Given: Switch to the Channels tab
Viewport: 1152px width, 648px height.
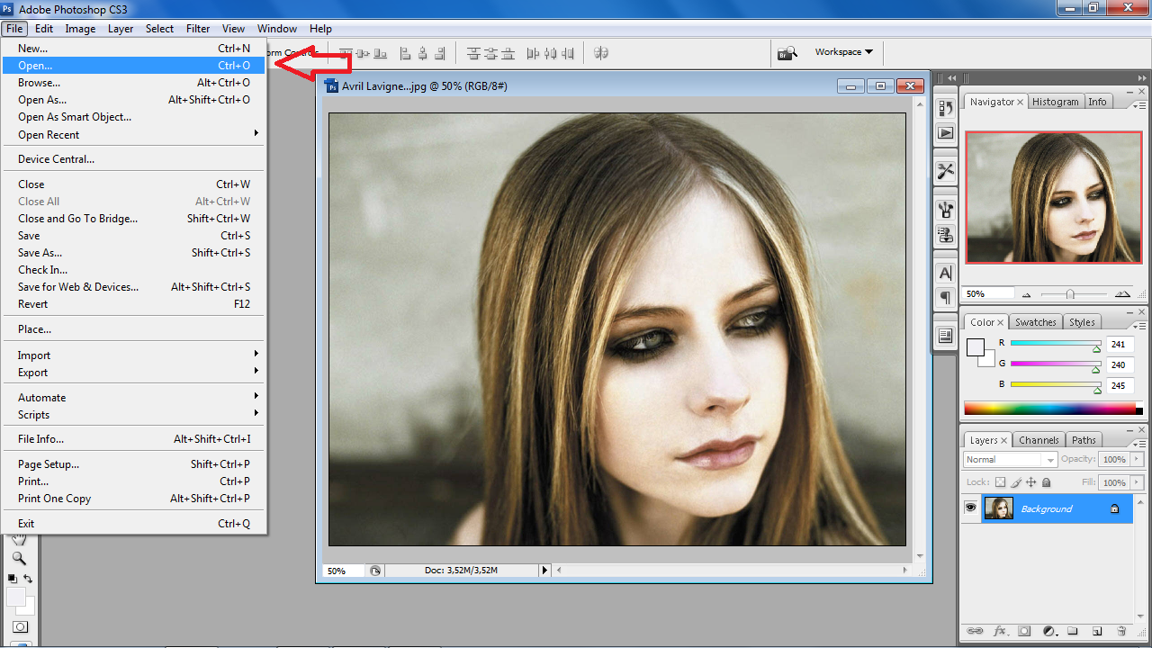Looking at the screenshot, I should (x=1039, y=440).
